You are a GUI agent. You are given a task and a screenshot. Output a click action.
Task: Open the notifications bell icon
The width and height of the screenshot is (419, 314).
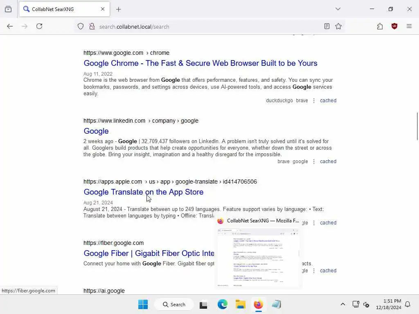408,304
